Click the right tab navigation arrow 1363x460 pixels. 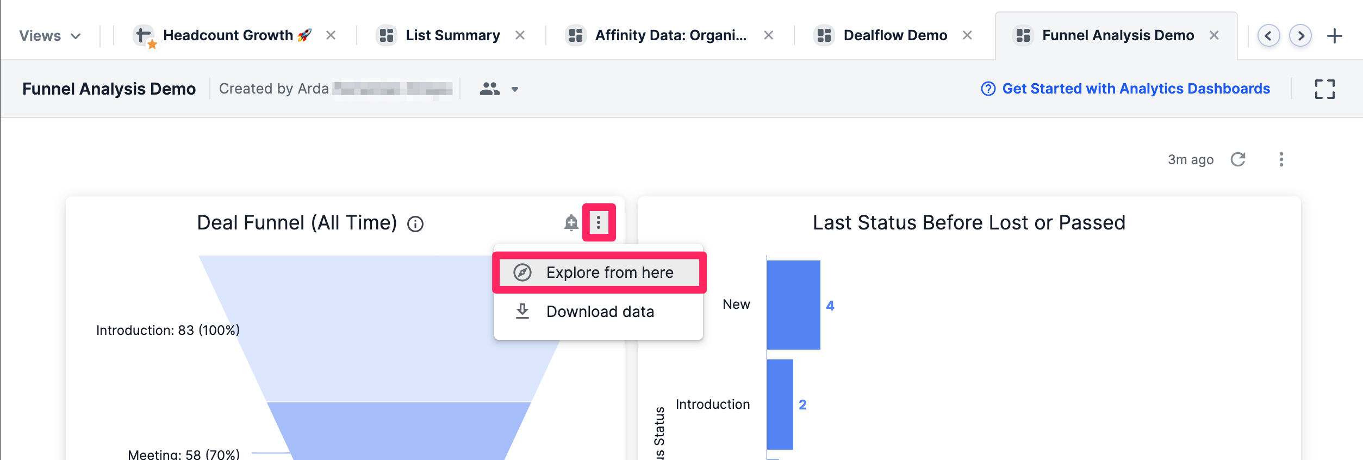tap(1300, 35)
